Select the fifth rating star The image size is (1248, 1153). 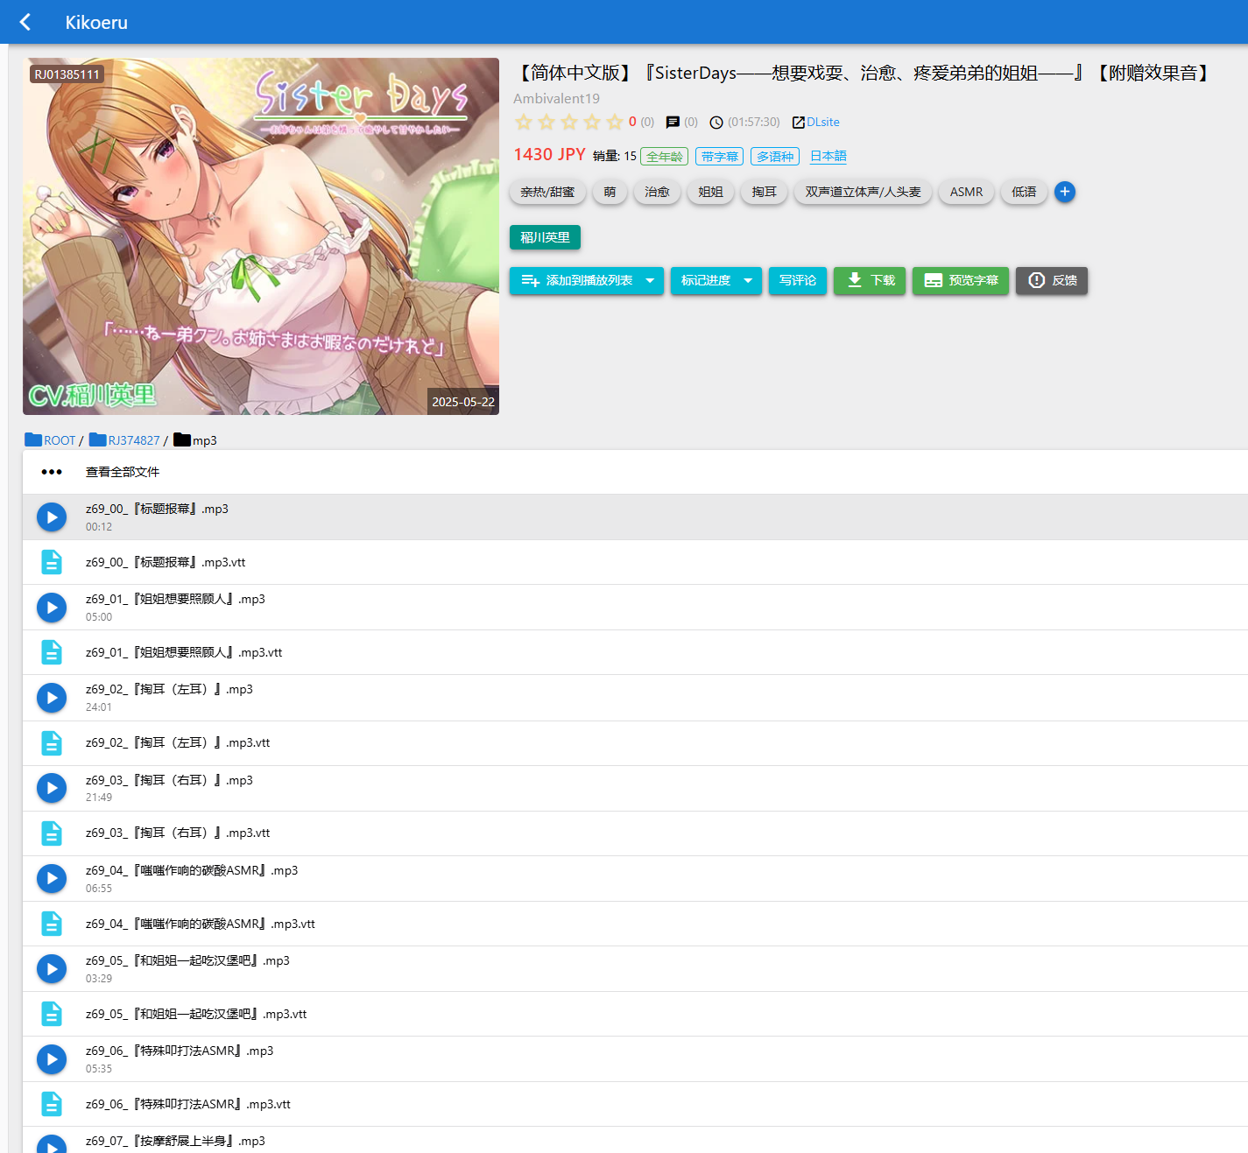[614, 122]
